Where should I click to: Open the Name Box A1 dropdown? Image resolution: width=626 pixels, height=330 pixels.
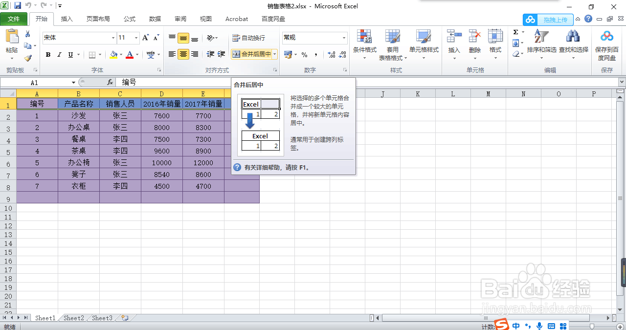(73, 83)
